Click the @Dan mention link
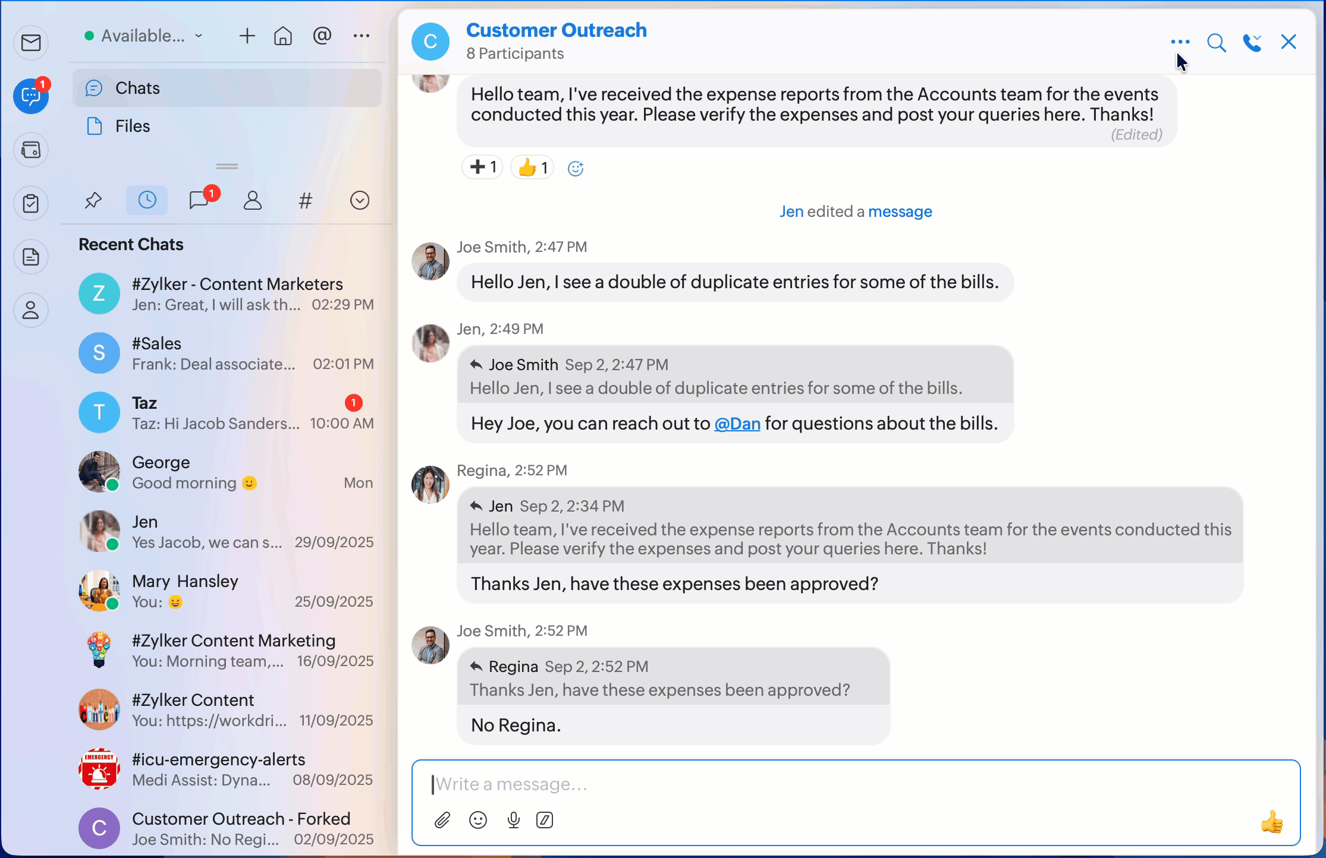The width and height of the screenshot is (1326, 858). pos(737,424)
